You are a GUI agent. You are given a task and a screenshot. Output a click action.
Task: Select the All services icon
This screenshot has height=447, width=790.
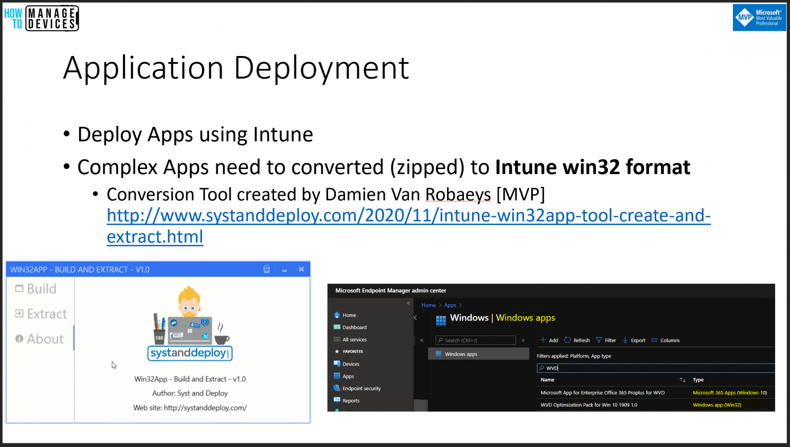point(337,339)
